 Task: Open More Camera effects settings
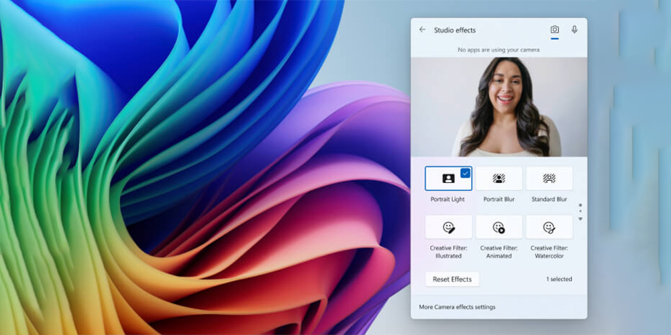pos(457,307)
